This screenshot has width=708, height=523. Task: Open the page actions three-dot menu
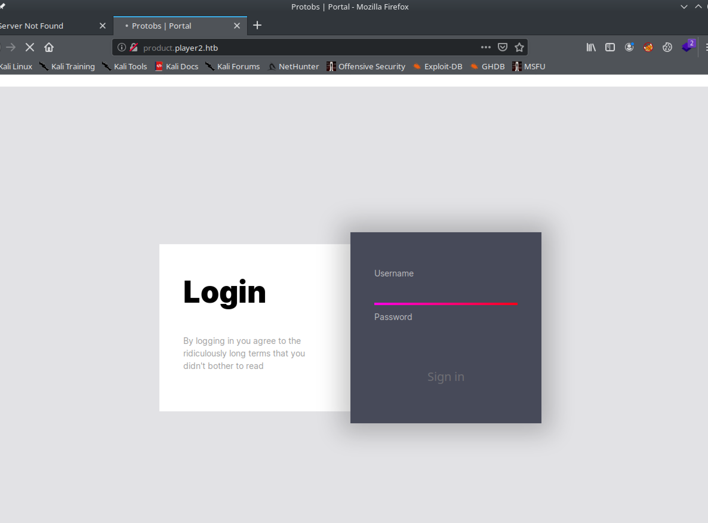(x=486, y=47)
